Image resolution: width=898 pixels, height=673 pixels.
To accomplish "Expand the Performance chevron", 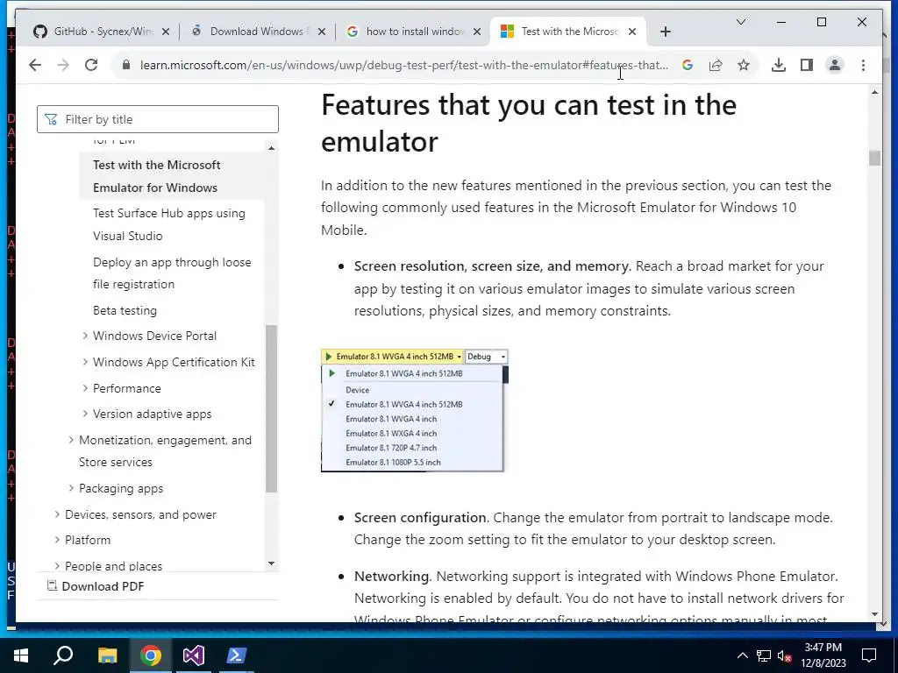I will point(85,388).
